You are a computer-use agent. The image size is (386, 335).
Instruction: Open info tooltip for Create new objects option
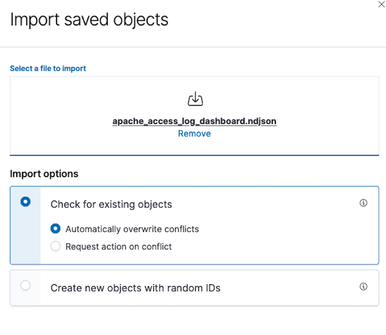click(x=363, y=287)
